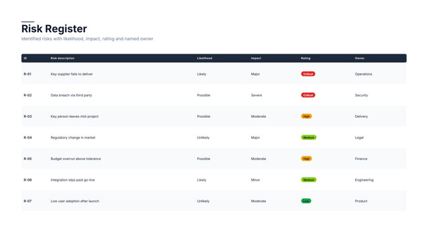Image resolution: width=428 pixels, height=241 pixels.
Task: Select the "Legal" owner cell
Action: point(359,137)
